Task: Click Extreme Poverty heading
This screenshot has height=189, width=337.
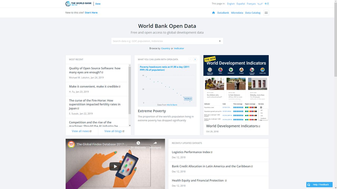Action: (x=152, y=111)
